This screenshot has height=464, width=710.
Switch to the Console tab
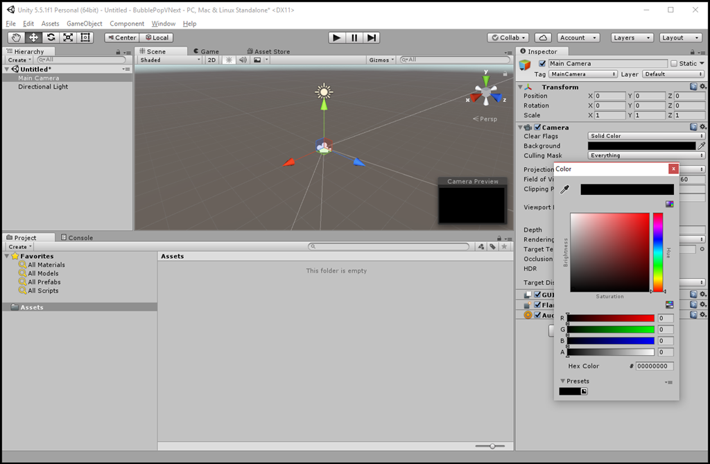76,237
